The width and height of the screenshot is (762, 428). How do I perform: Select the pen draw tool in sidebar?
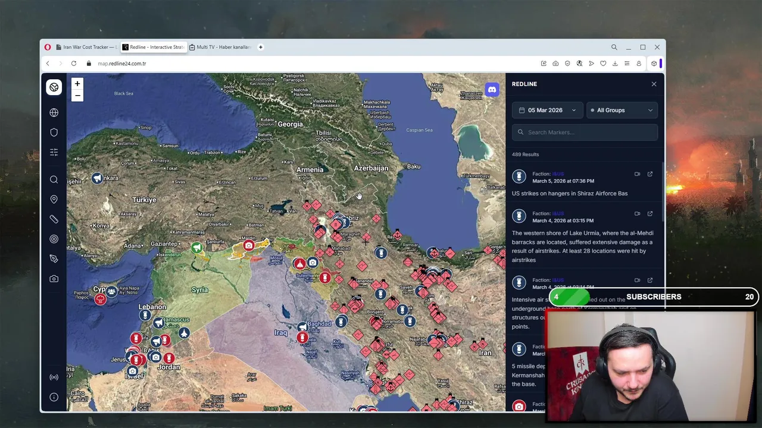(x=54, y=259)
